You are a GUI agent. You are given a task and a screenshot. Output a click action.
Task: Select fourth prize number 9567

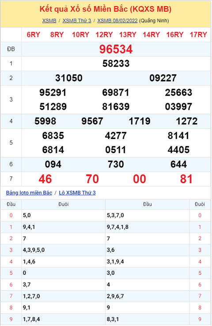[x=92, y=121]
